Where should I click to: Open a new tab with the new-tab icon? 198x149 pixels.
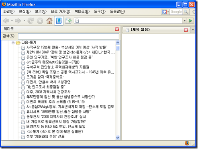(x=68, y=21)
